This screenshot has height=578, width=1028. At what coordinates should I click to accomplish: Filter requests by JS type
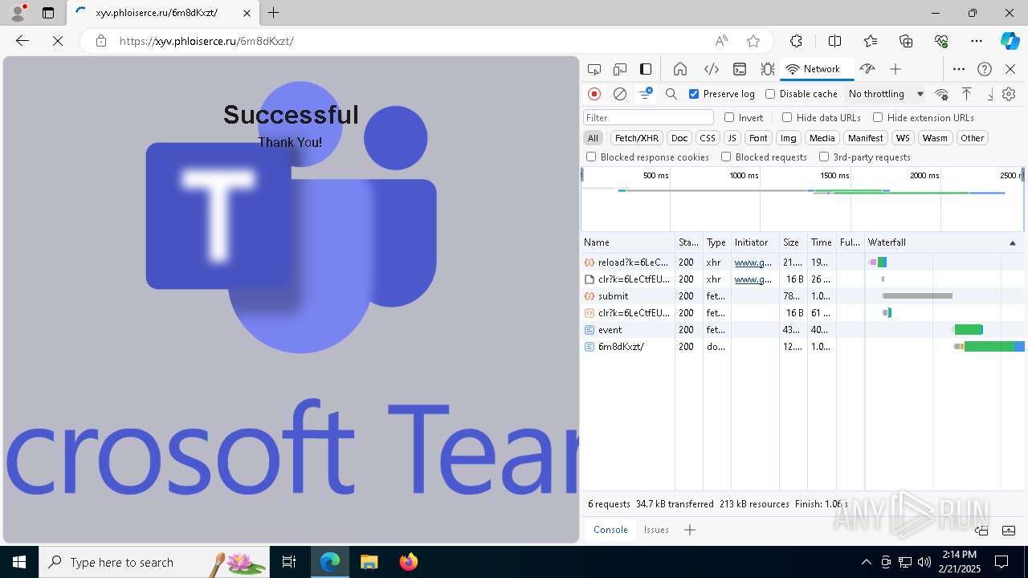pos(732,138)
